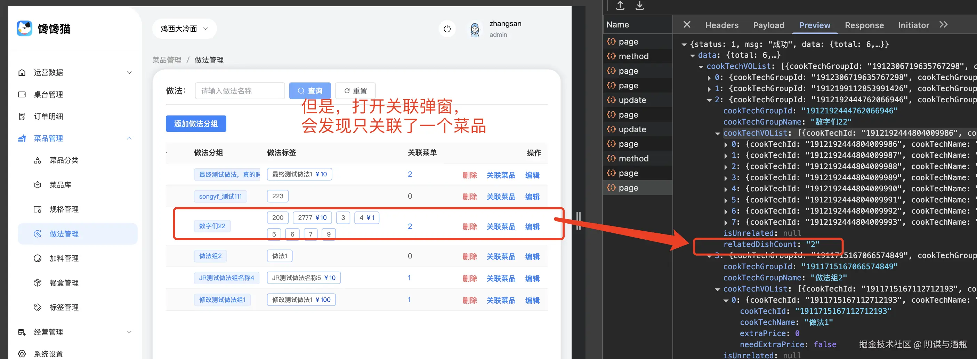Open the zhangsan user avatar

(x=475, y=29)
